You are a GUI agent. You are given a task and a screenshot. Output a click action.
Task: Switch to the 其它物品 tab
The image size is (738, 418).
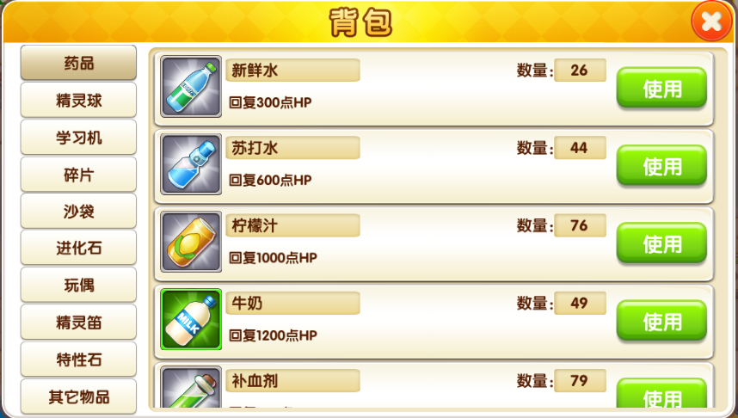(78, 396)
